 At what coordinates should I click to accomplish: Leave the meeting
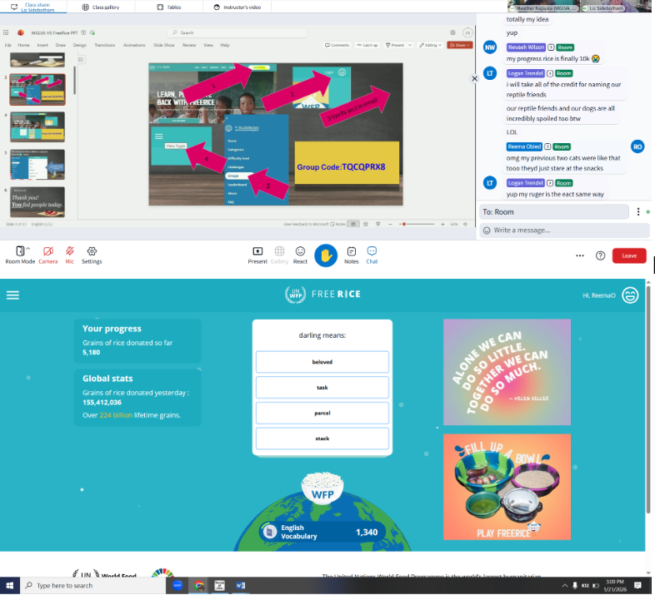[629, 255]
